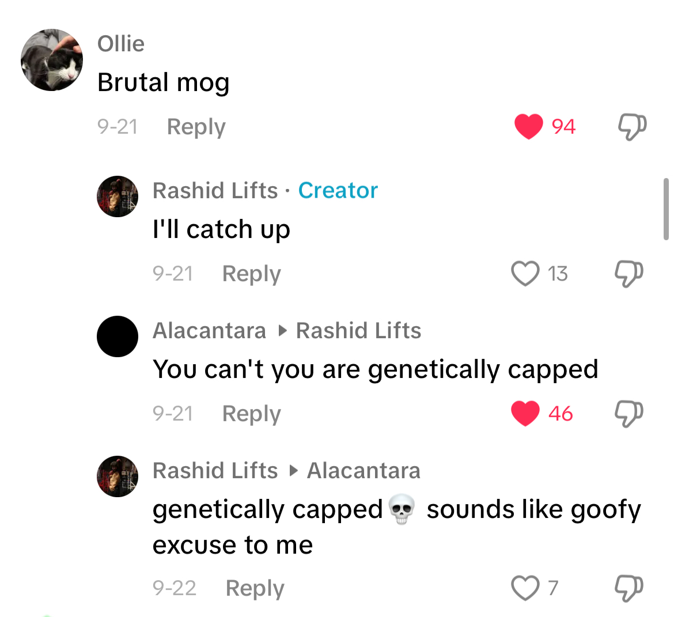Click the comments scrollbar handle
The height and width of the screenshot is (617, 674).
(666, 209)
